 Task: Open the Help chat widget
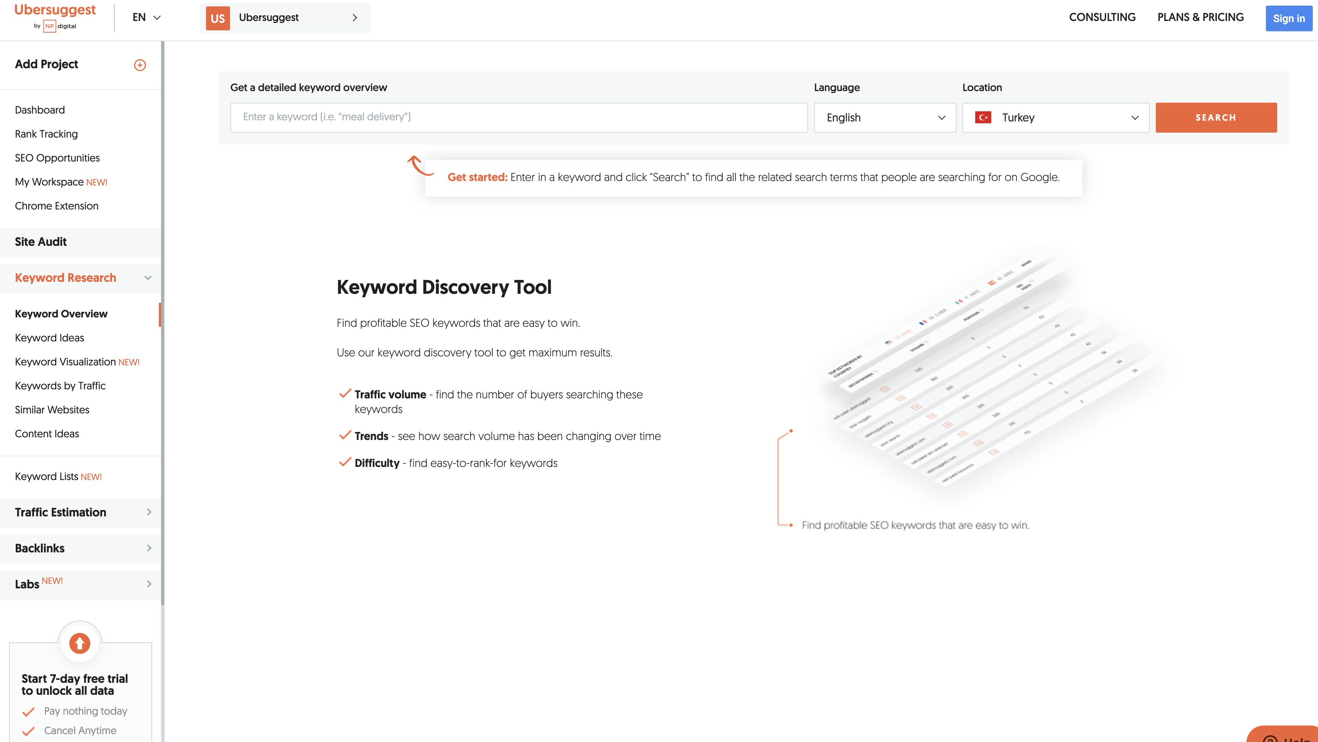coord(1284,735)
